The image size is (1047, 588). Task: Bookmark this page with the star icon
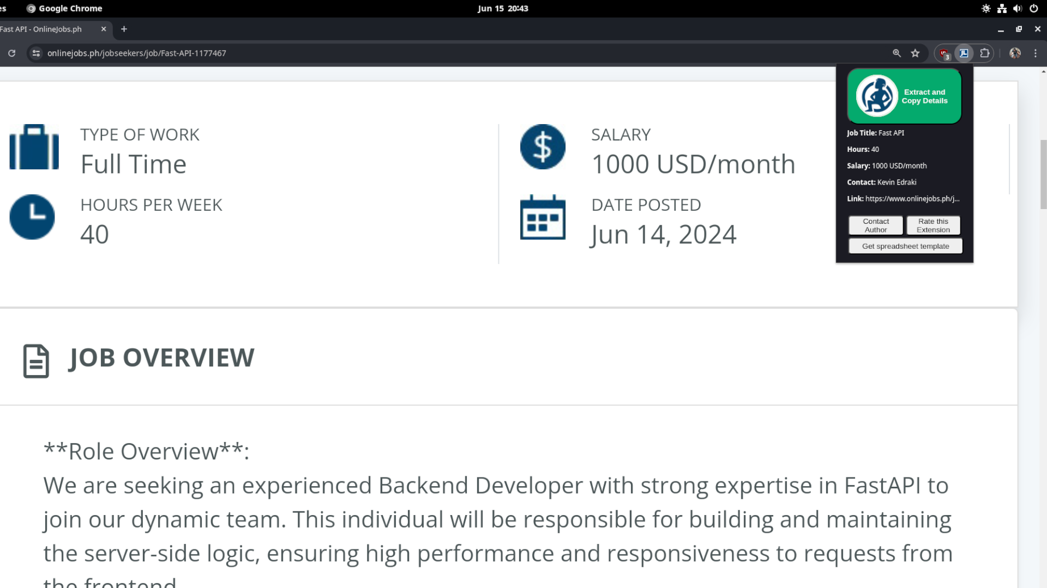[x=915, y=53]
